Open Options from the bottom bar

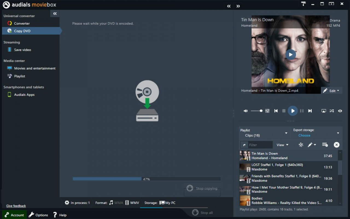38,215
